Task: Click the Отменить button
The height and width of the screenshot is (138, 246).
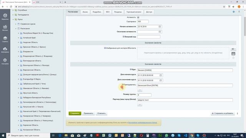Action: (101, 113)
